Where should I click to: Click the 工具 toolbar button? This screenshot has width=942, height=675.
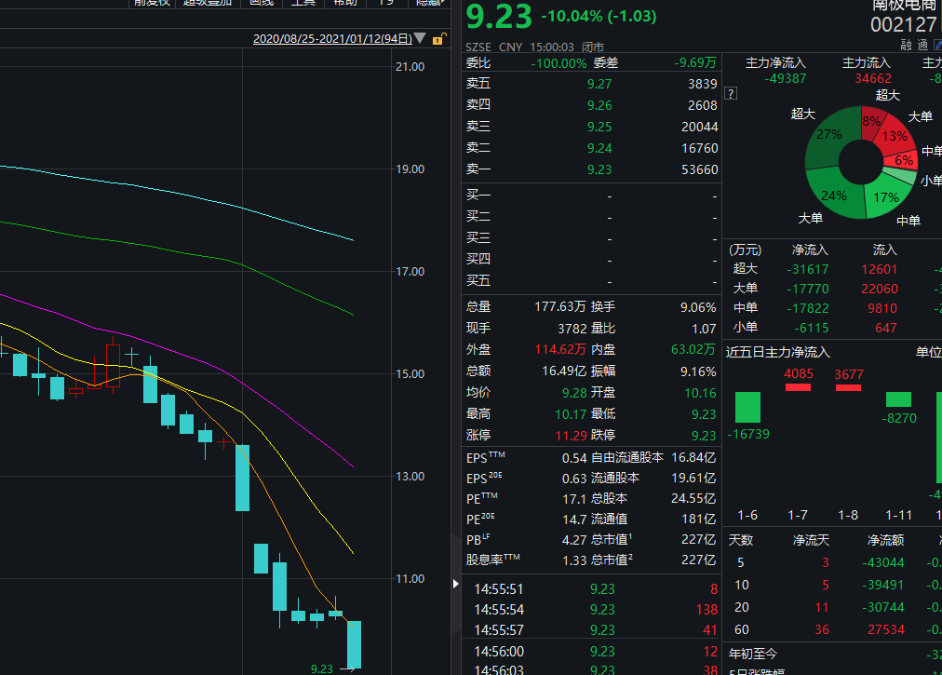coord(303,3)
